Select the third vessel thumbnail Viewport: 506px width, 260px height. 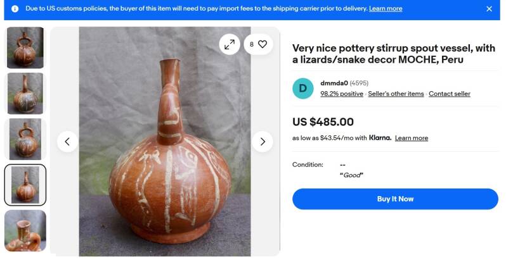pos(25,139)
